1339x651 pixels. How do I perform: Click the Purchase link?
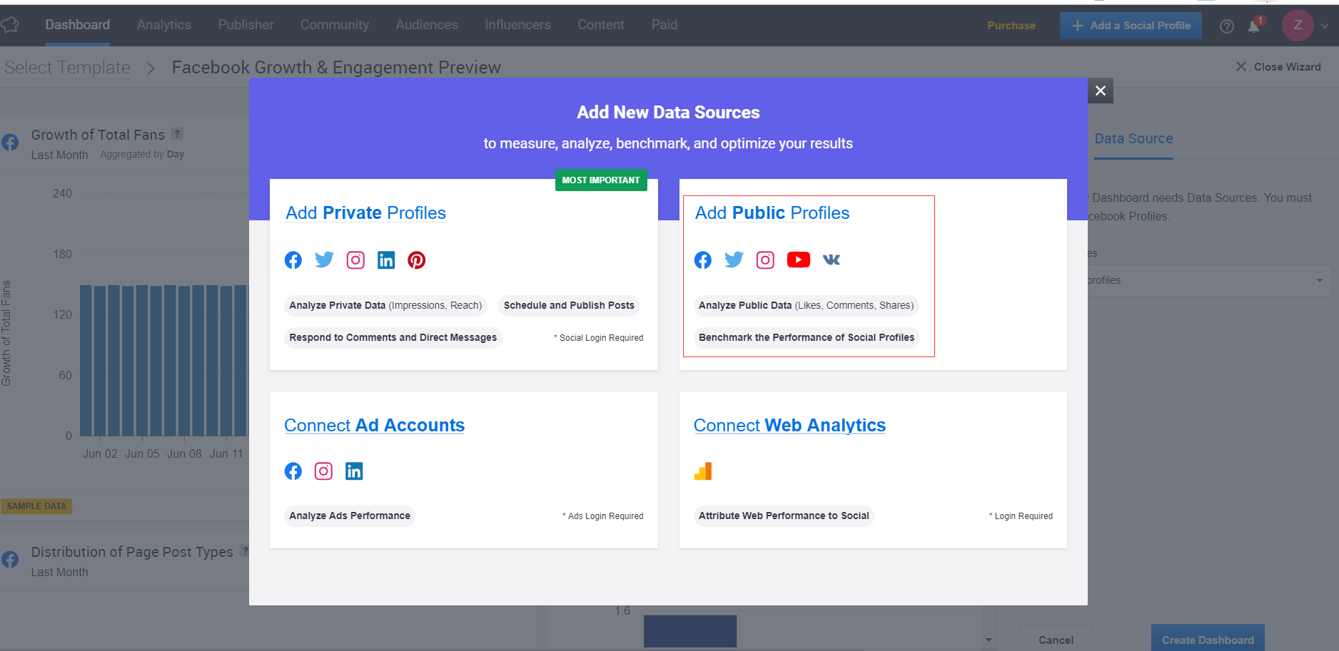1011,26
